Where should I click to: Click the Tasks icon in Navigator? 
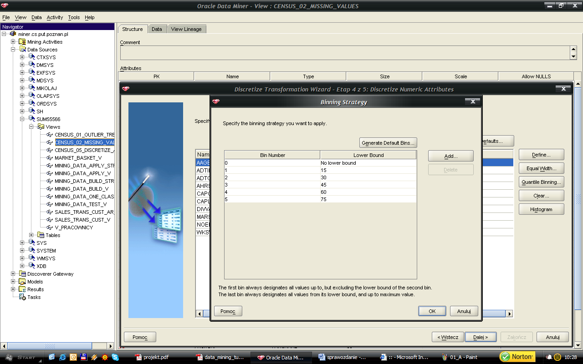pyautogui.click(x=22, y=297)
